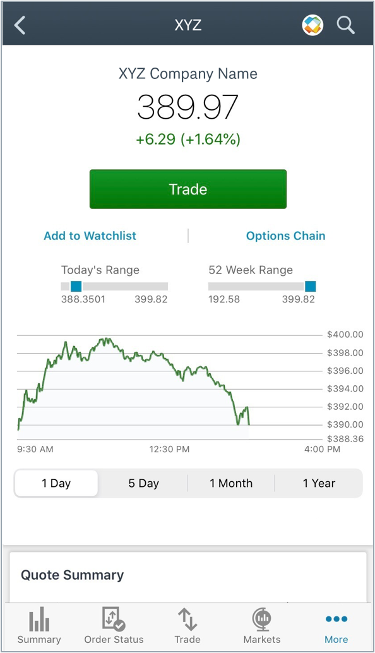The image size is (375, 653).
Task: Select the 1 Day chart range
Action: tap(56, 483)
